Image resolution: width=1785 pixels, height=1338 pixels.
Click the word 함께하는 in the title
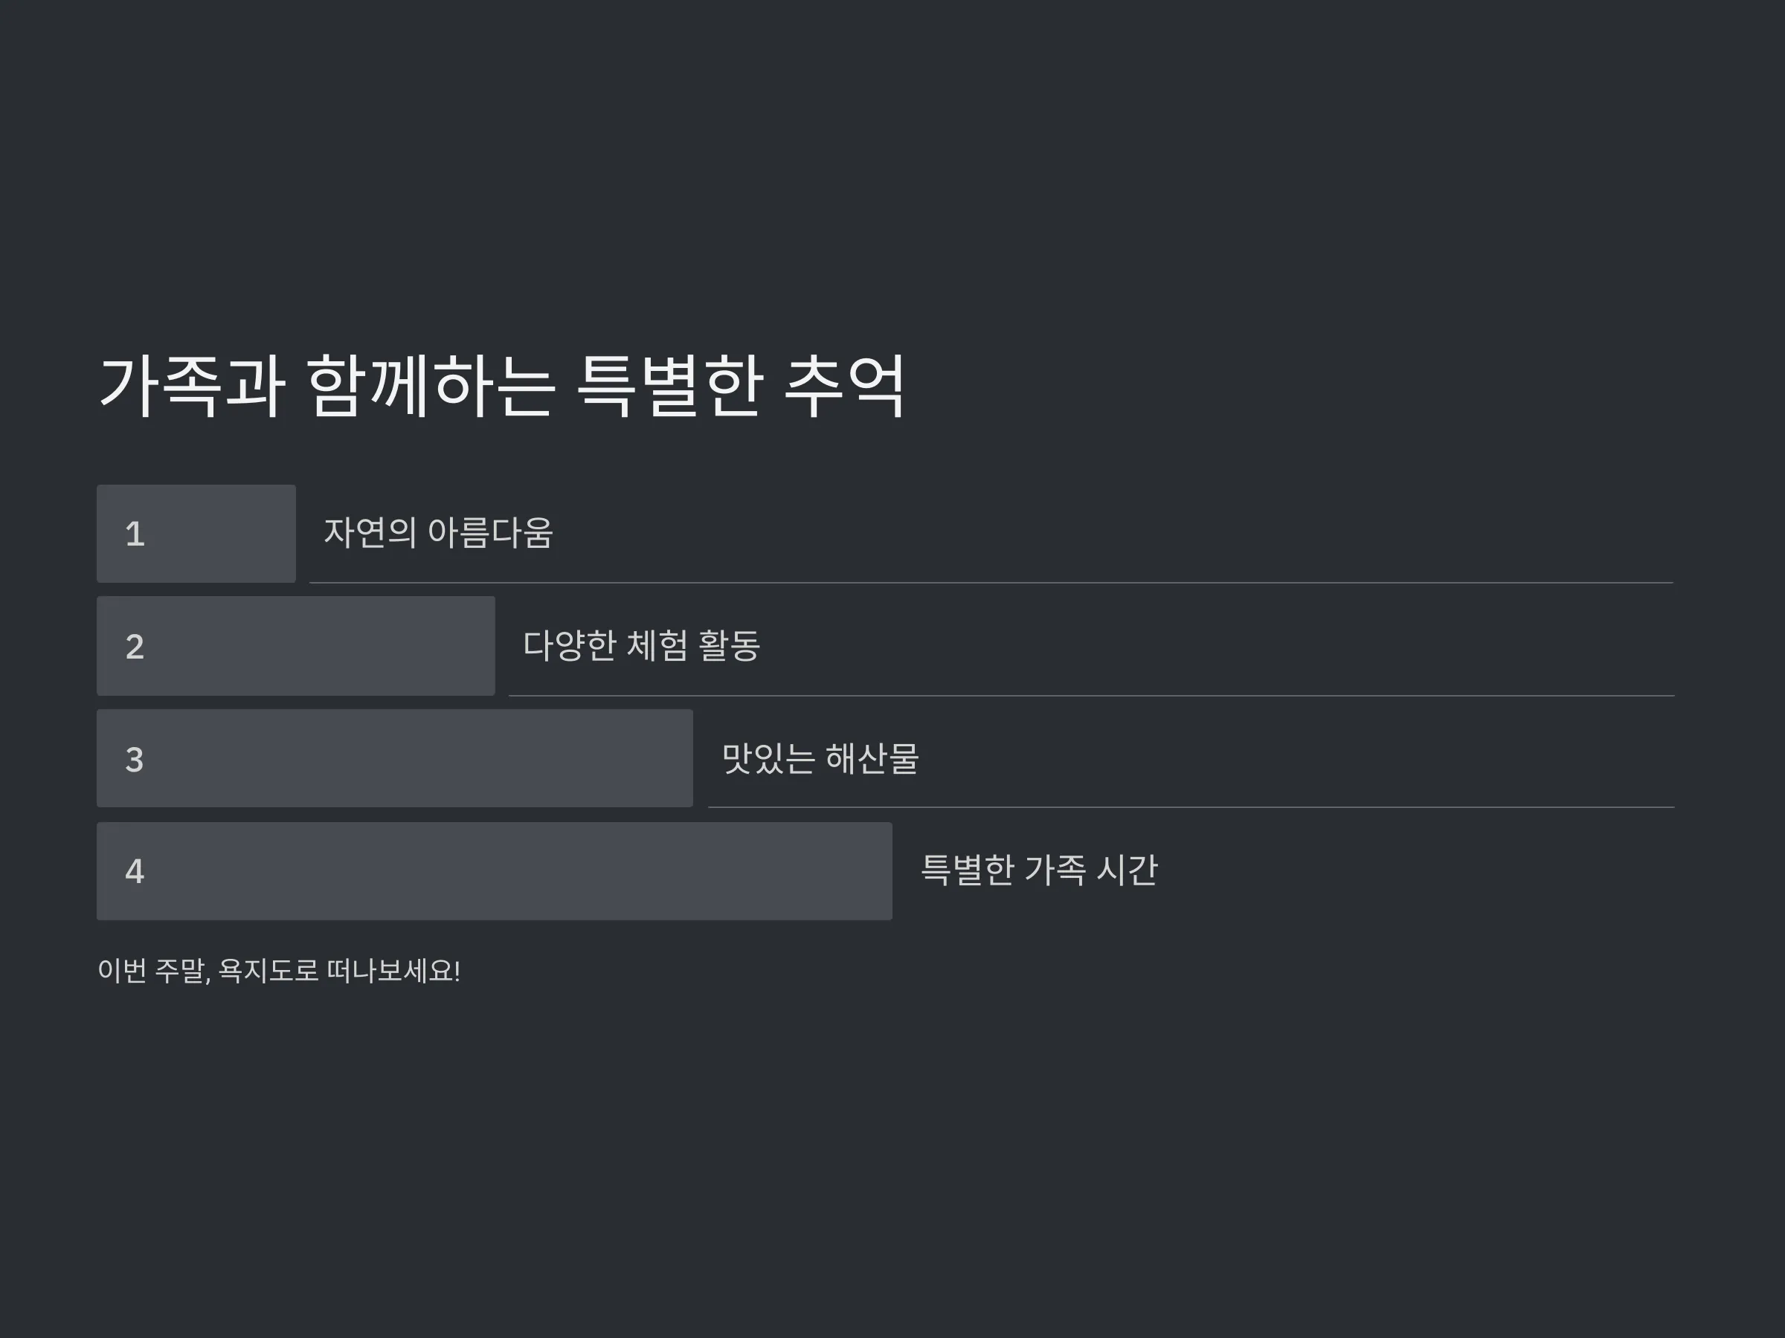431,387
